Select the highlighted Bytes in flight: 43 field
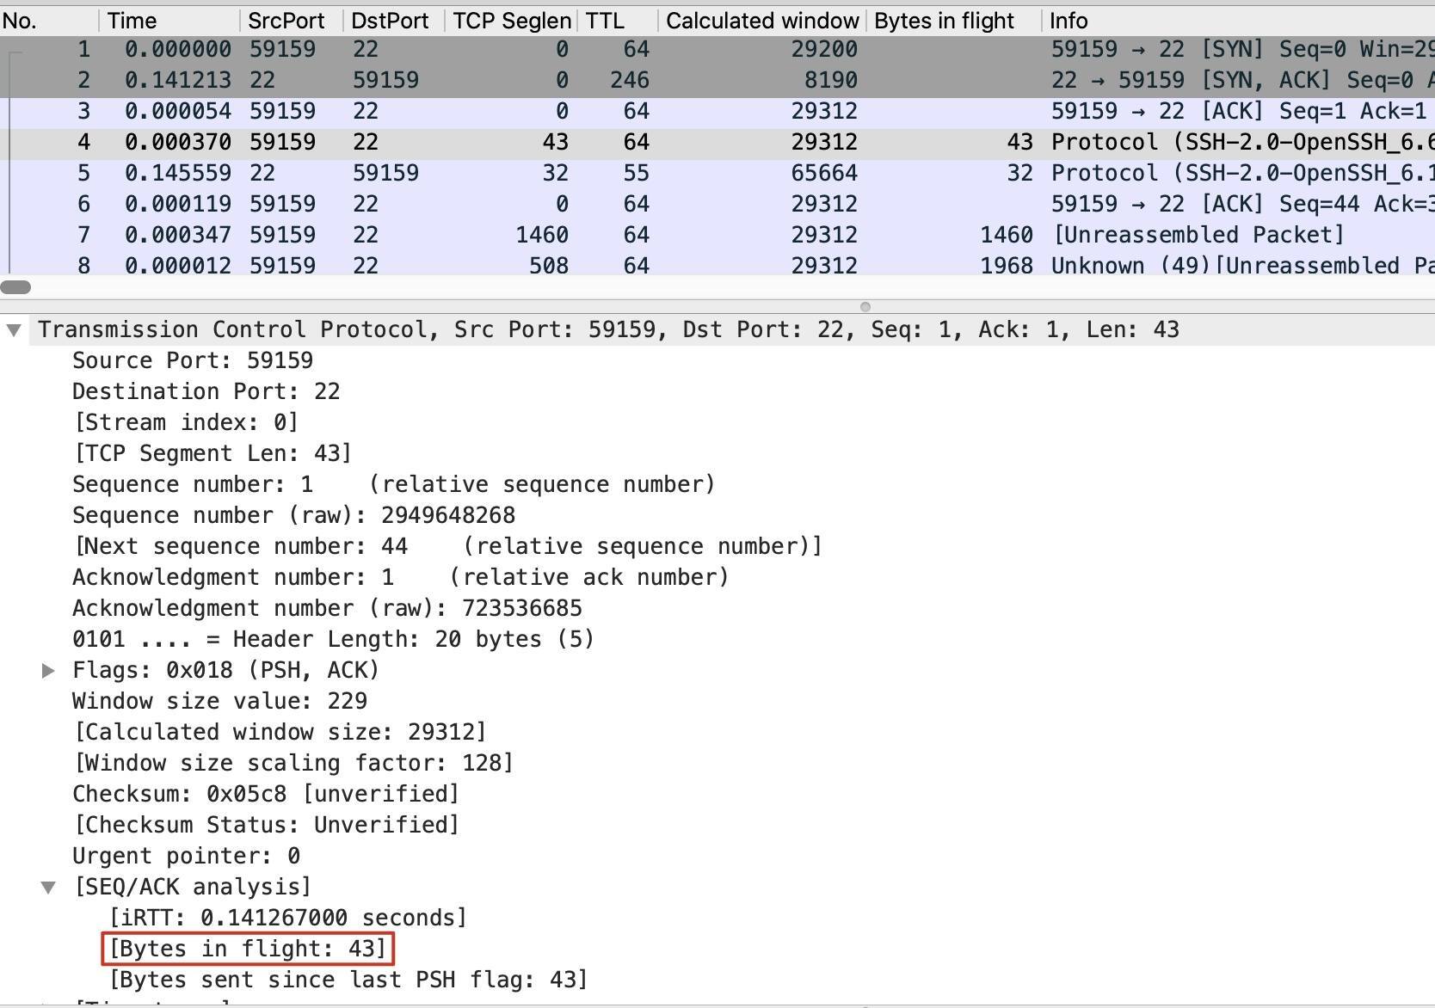 pos(248,949)
